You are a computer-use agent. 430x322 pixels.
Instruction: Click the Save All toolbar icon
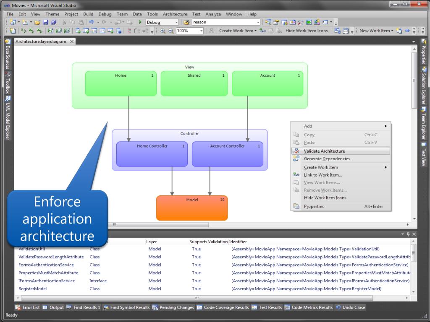click(x=53, y=22)
